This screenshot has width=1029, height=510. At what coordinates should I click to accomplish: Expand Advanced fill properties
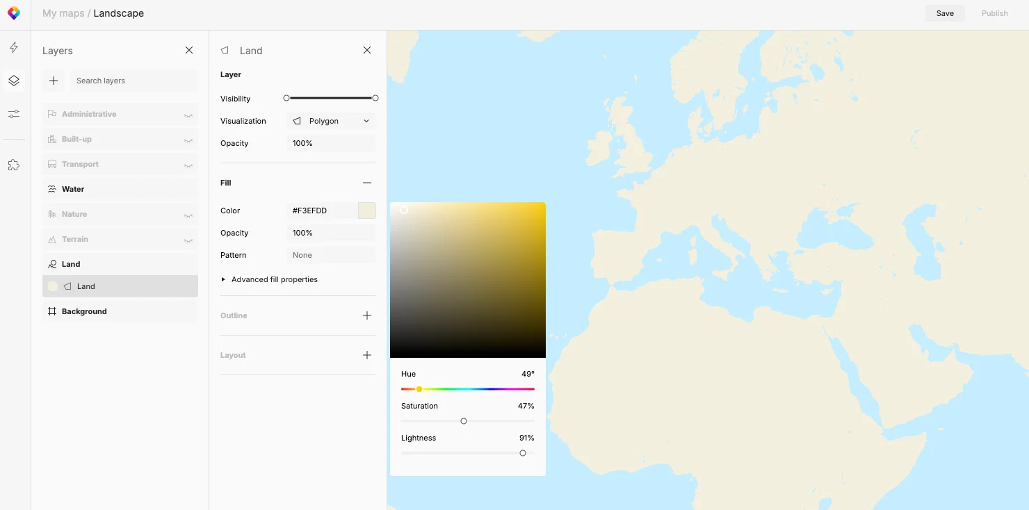(269, 279)
